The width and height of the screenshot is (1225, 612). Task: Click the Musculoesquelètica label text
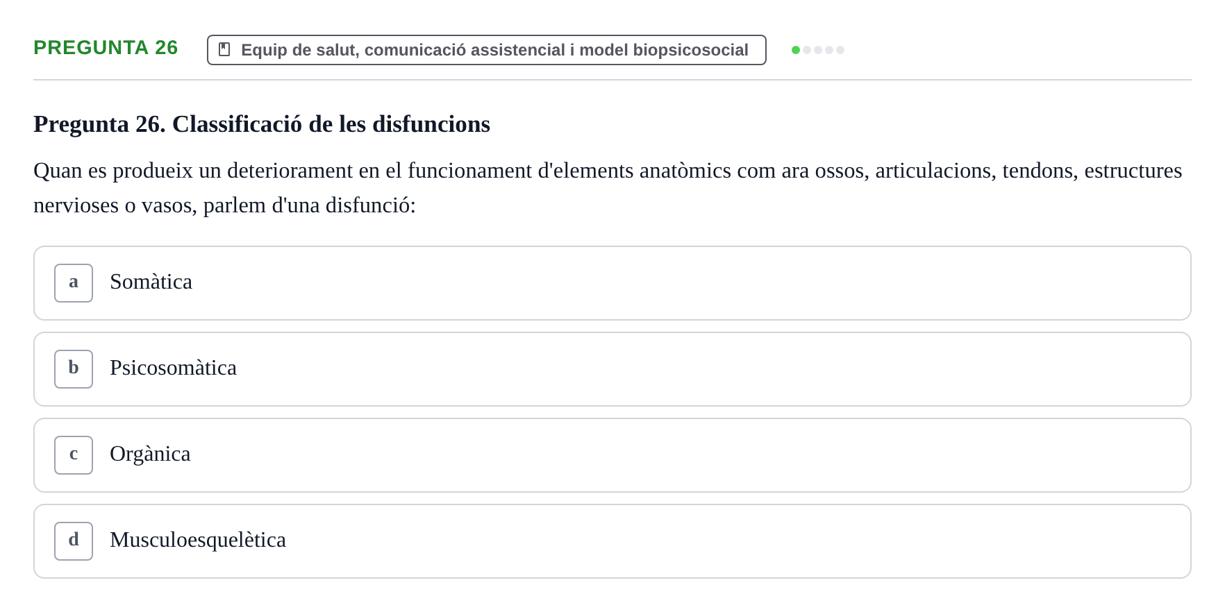tap(198, 540)
